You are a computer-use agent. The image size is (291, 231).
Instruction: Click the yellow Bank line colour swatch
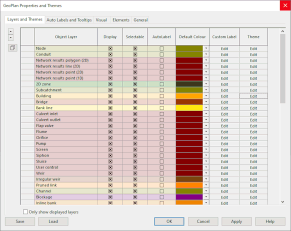click(189, 108)
